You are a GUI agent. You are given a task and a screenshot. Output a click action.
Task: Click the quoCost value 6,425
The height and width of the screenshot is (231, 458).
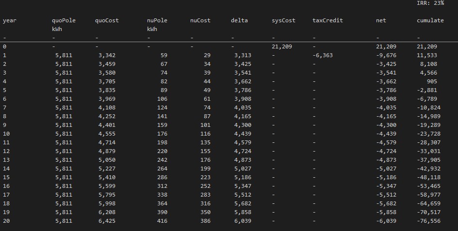(x=106, y=221)
